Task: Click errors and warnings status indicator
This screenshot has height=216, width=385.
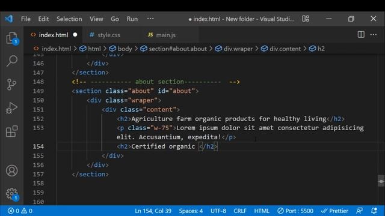Action: point(20,211)
